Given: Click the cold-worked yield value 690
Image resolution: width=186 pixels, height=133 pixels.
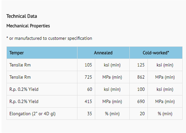Looking at the screenshot, I should 141,102.
